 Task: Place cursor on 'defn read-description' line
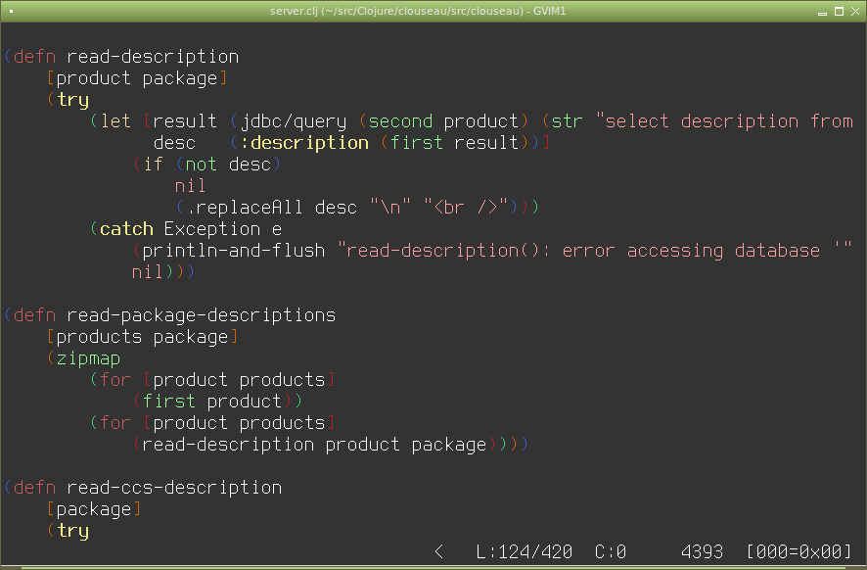pos(121,57)
